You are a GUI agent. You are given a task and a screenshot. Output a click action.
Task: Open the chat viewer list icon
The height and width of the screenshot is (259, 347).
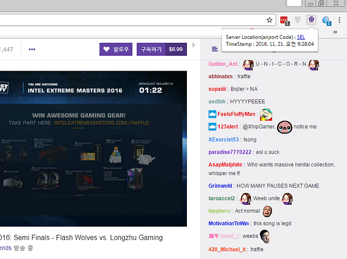pos(215,49)
